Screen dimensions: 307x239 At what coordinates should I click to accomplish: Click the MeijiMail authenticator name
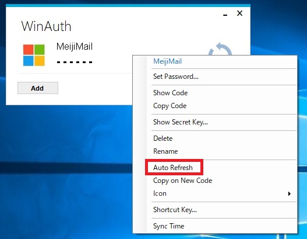pyautogui.click(x=75, y=47)
